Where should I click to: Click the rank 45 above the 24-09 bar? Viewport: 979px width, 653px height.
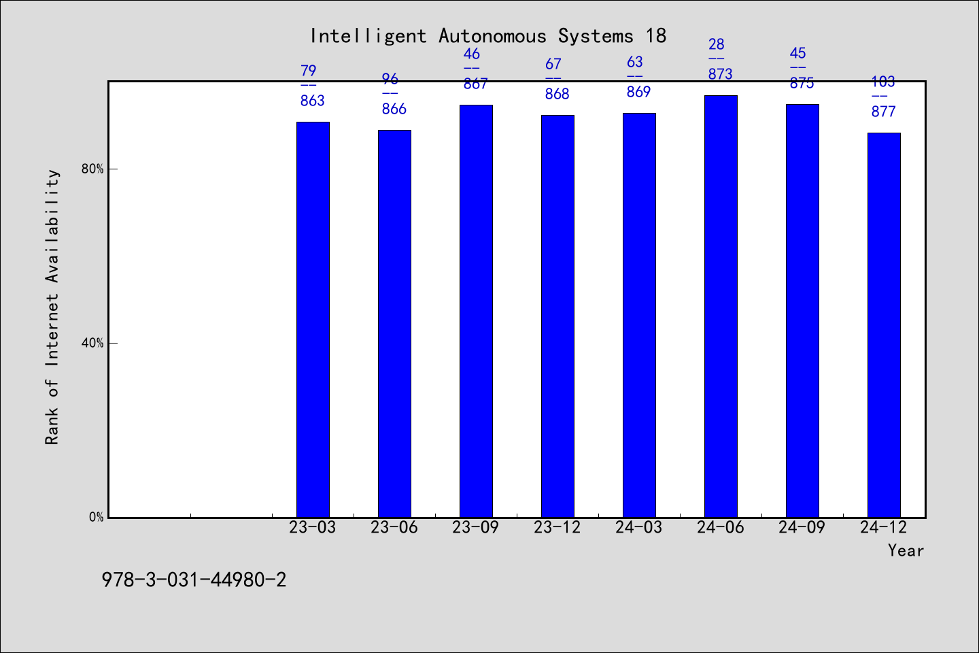point(798,53)
